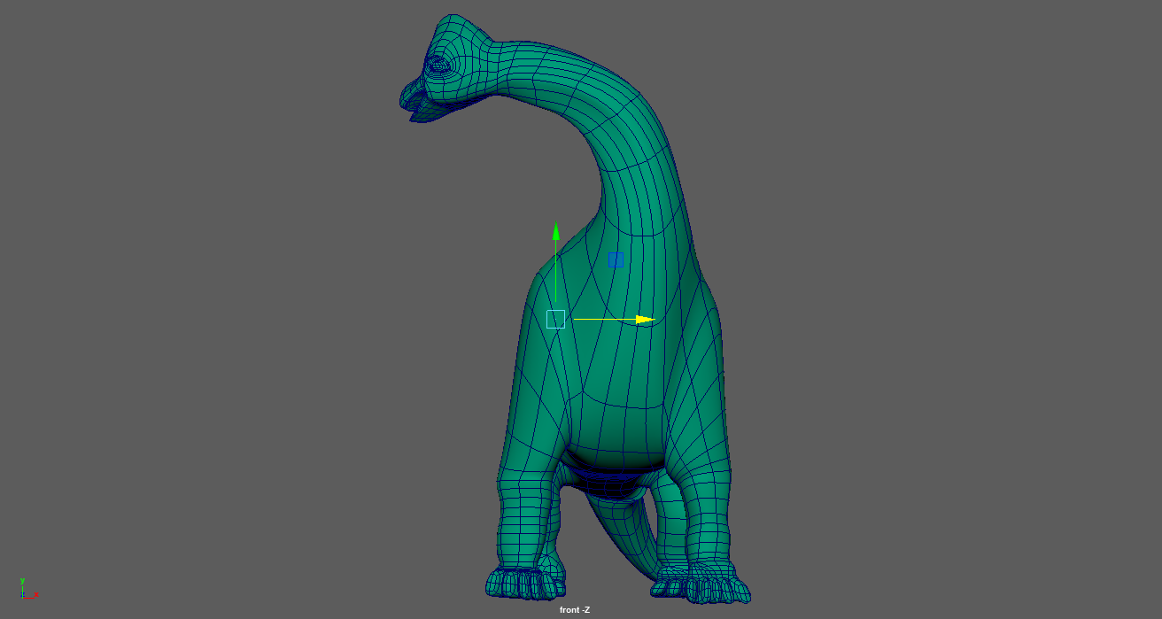Click the blue Z-axis square handle

pyautogui.click(x=616, y=260)
